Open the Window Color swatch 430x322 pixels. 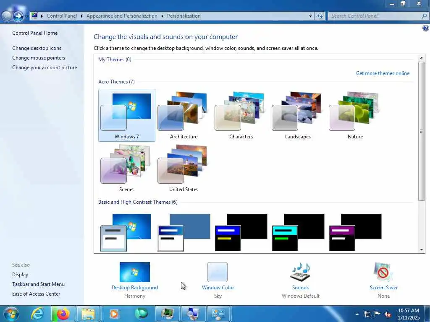(x=218, y=272)
